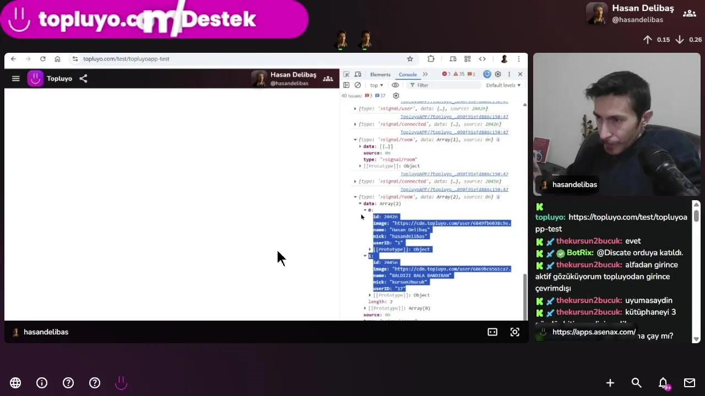Collapse array item 0
Screen dimensions: 705x396
point(365,210)
